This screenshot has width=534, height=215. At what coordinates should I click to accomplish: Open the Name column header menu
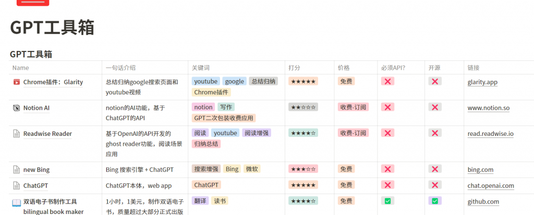click(21, 68)
